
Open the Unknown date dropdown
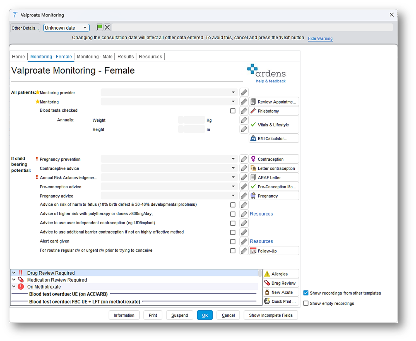[x=66, y=28]
